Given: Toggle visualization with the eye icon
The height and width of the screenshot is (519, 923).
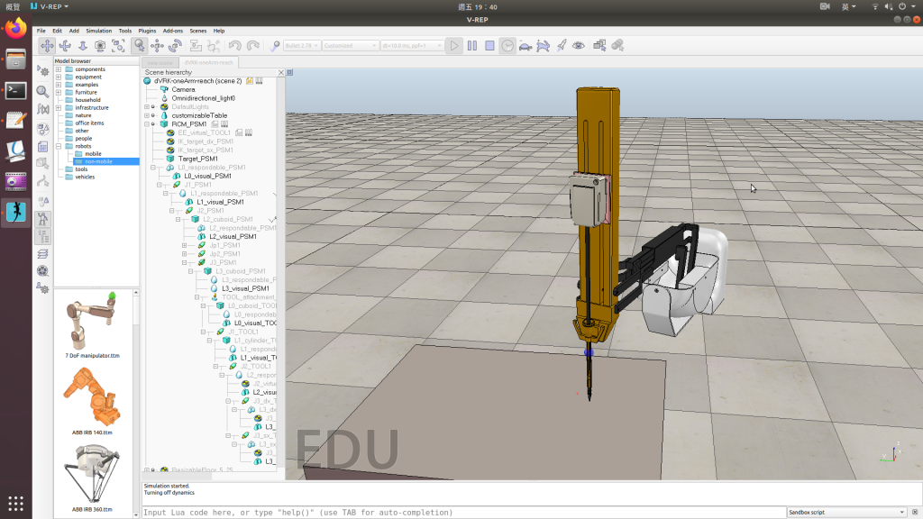Looking at the screenshot, I should [x=579, y=45].
